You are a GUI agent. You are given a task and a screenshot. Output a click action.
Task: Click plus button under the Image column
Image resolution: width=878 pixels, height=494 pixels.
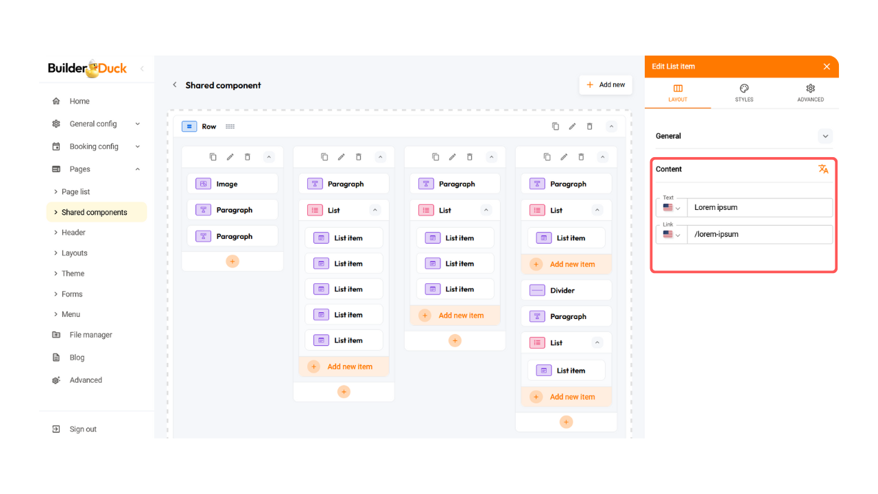233,261
